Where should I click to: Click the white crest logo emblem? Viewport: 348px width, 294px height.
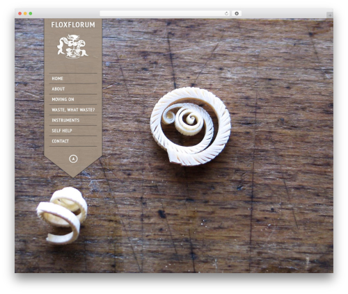72,47
